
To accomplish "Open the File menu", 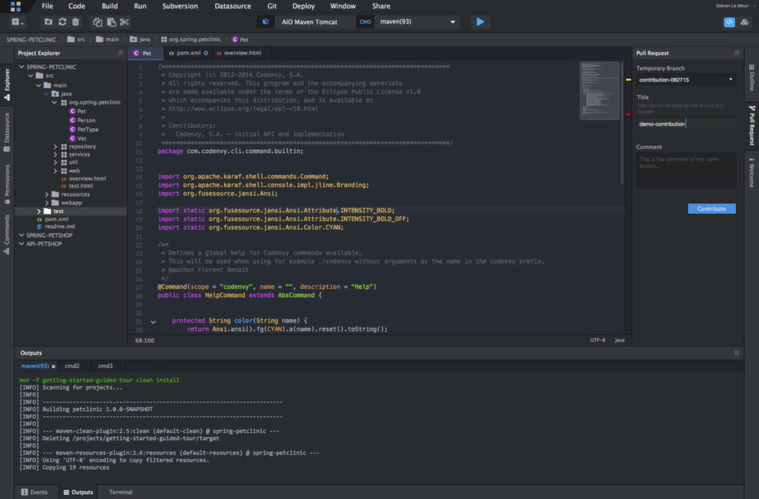I will (x=47, y=6).
